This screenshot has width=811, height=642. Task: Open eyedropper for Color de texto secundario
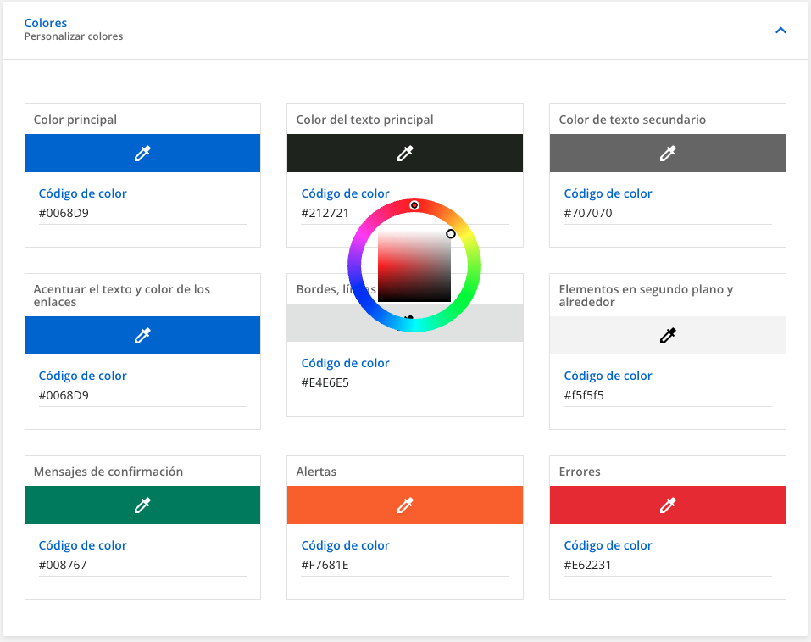coord(668,154)
